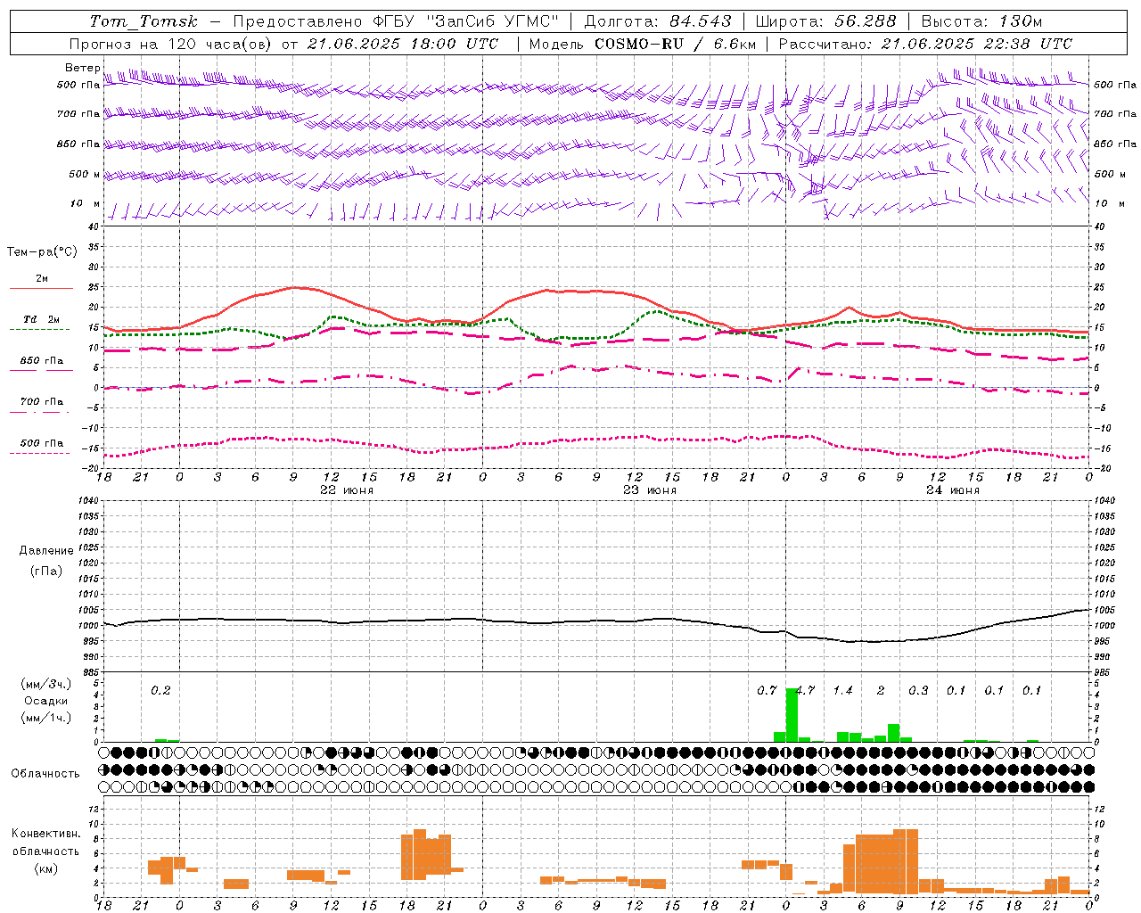Click the "Td 2м" dew point legend label

pos(42,319)
